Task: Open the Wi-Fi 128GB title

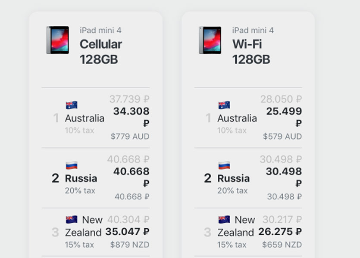Action: pos(251,52)
